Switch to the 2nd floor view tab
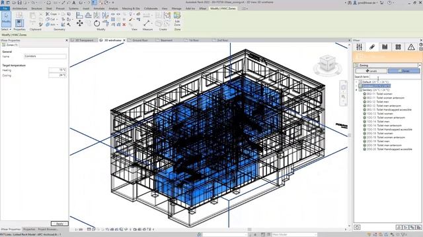The width and height of the screenshot is (423, 237). tap(222, 40)
